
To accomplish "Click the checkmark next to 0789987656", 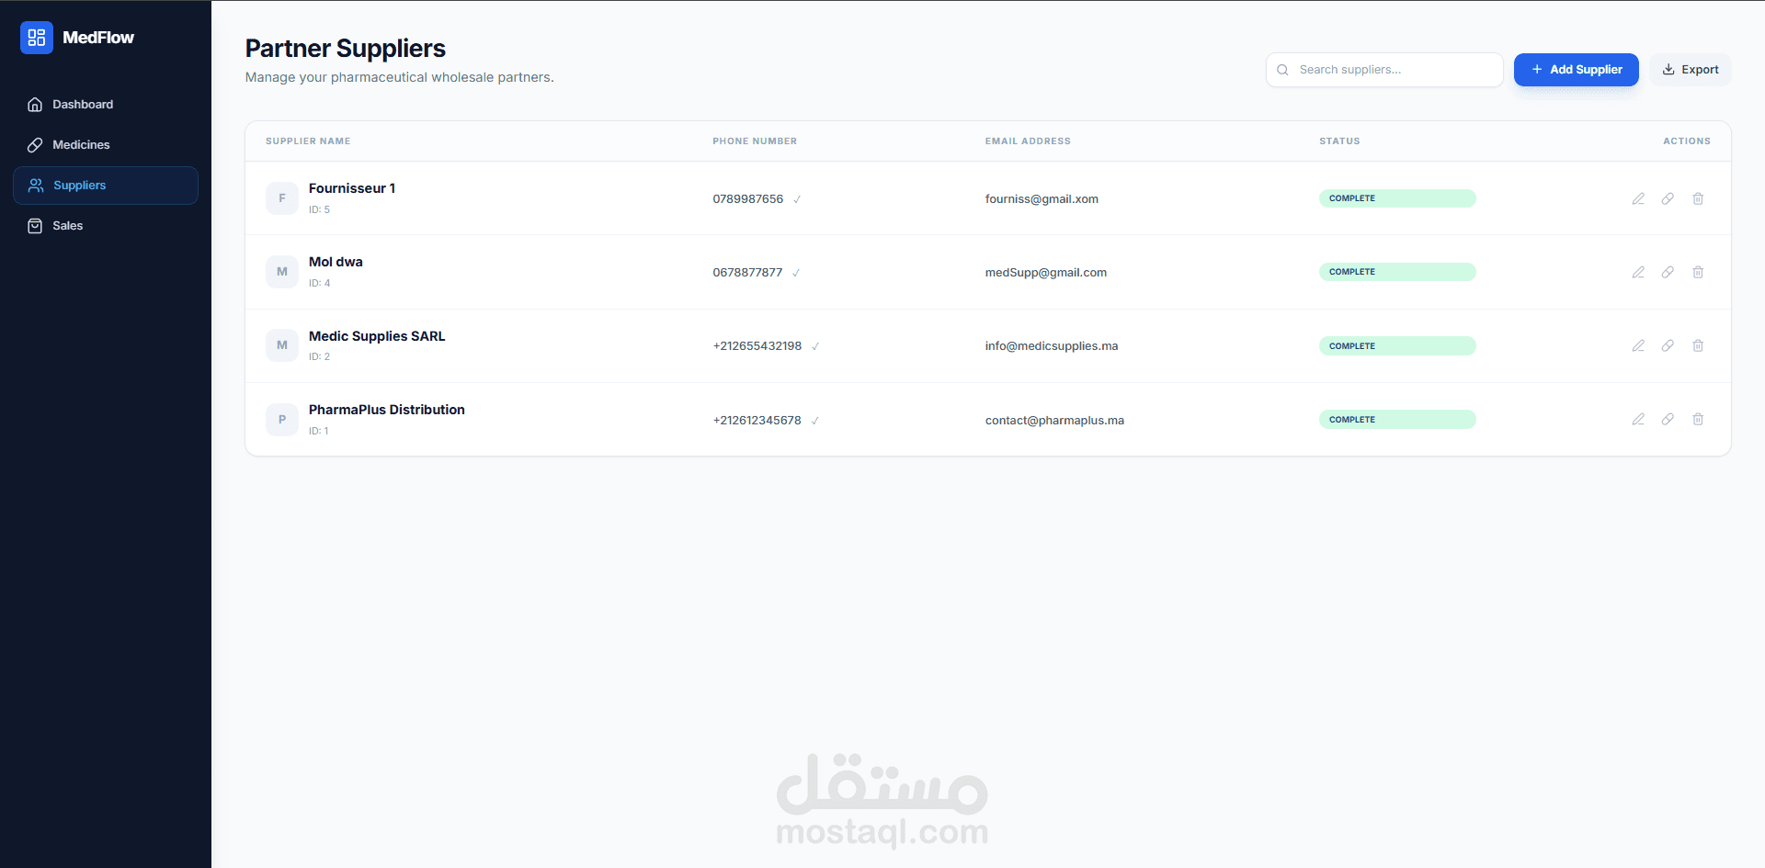I will [797, 199].
